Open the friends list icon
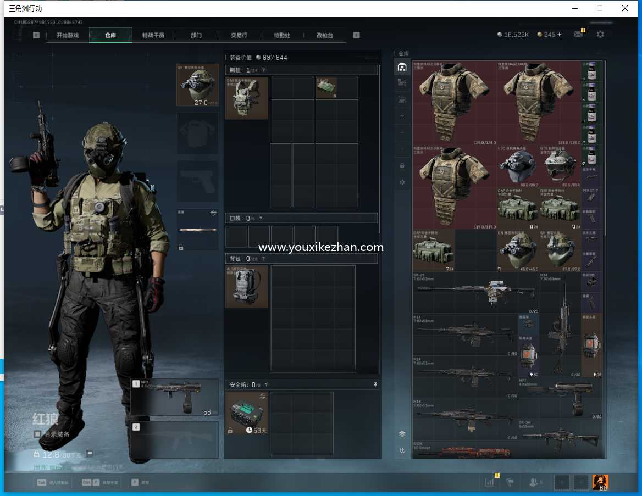This screenshot has height=496, width=642. [533, 482]
